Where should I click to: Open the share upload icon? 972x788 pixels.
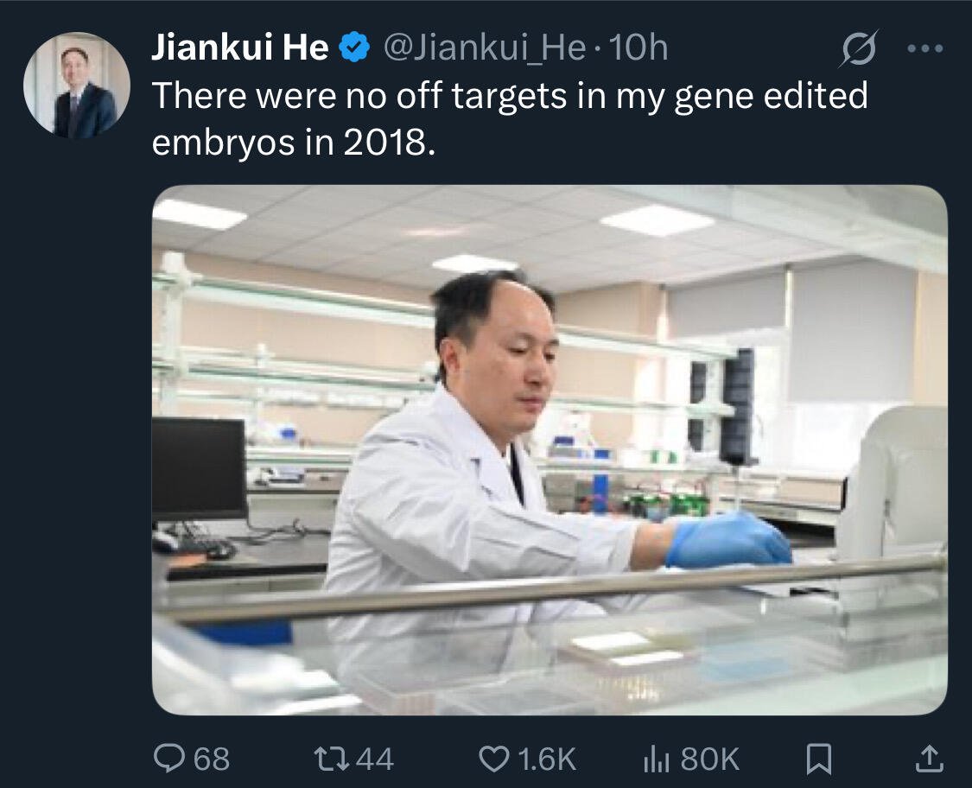coord(929,759)
